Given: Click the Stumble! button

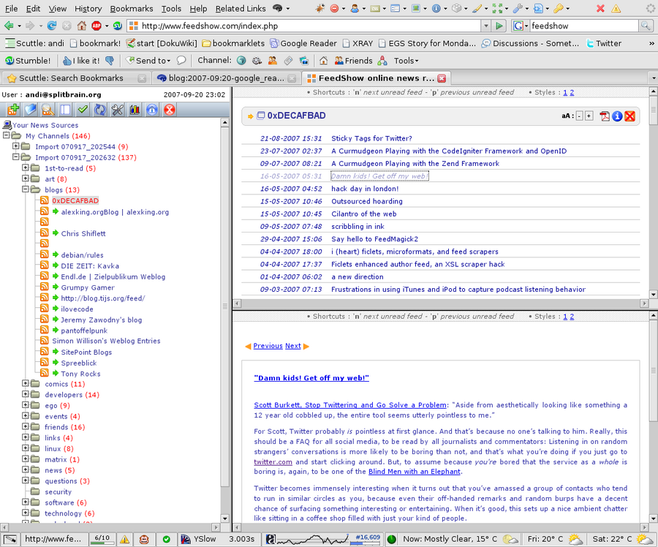Looking at the screenshot, I should click(x=28, y=61).
